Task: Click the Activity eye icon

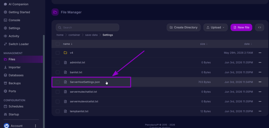Action: point(6,36)
